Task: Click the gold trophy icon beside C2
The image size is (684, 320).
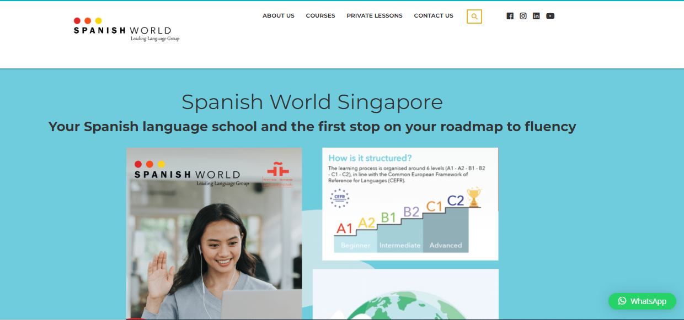Action: point(474,198)
